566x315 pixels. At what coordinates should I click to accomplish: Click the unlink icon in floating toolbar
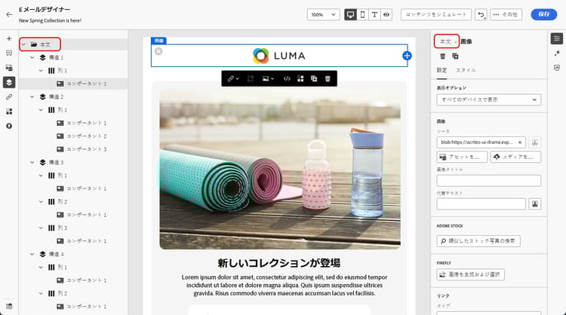[251, 78]
